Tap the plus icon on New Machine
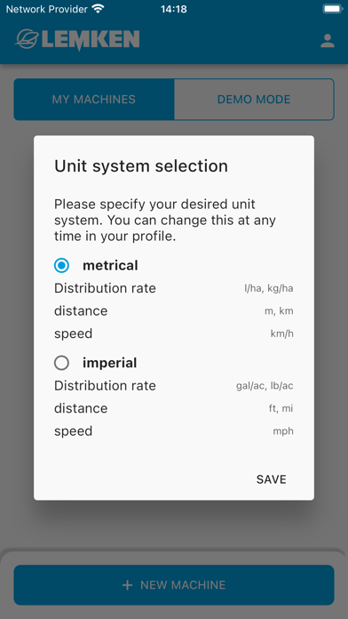 tap(127, 584)
